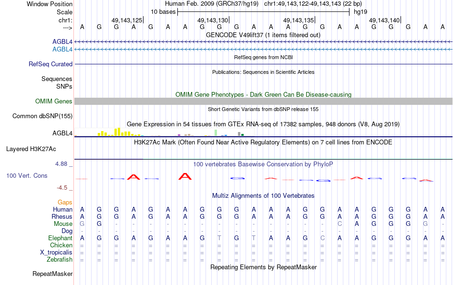Open "Short Genetic Variants from dbSNP release 155" title
This screenshot has width=453, height=285.
point(263,109)
